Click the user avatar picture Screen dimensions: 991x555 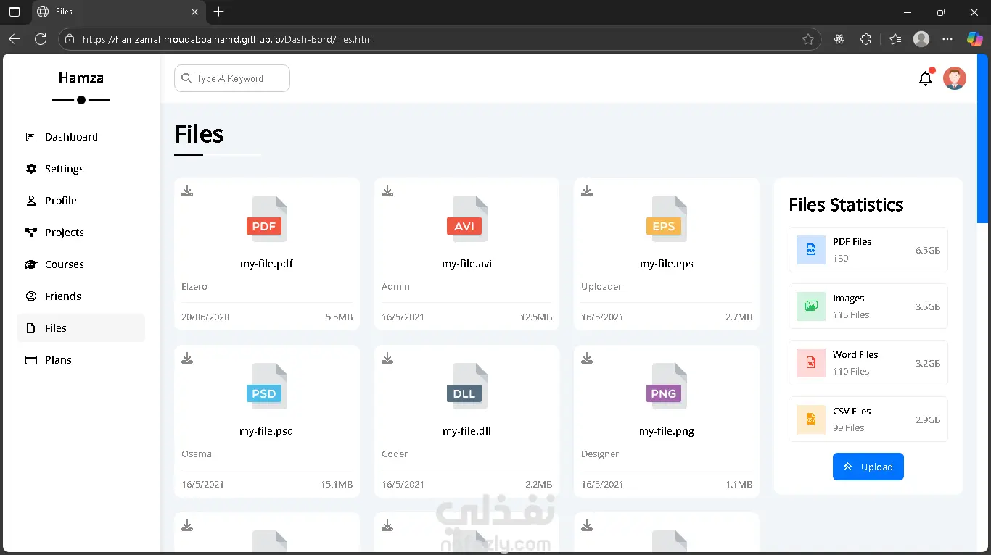pyautogui.click(x=955, y=78)
